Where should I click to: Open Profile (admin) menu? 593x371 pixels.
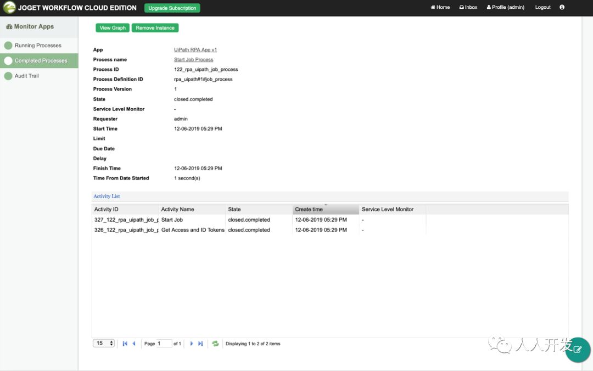506,7
